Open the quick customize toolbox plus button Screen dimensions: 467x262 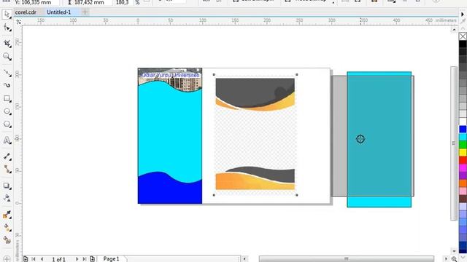(7, 259)
